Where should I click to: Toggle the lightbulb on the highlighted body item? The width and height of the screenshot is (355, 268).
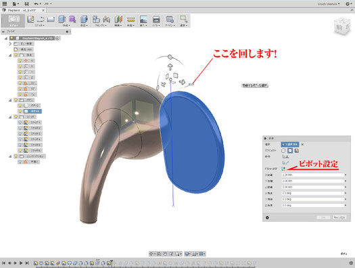click(x=20, y=111)
